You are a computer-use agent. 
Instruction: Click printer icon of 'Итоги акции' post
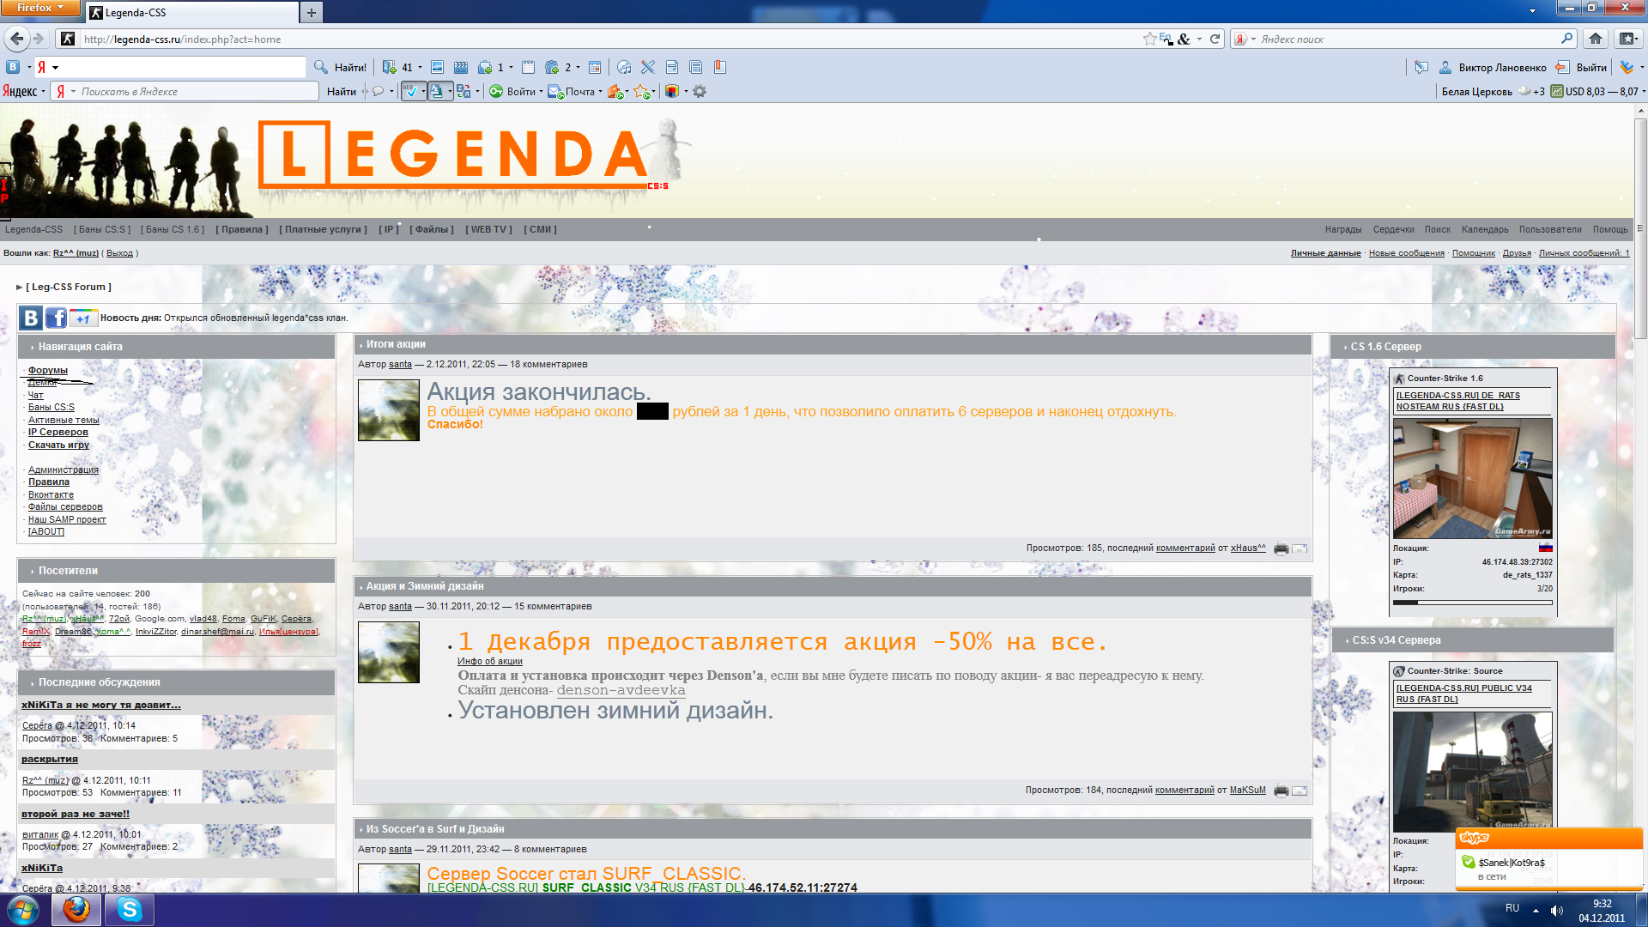1281,549
